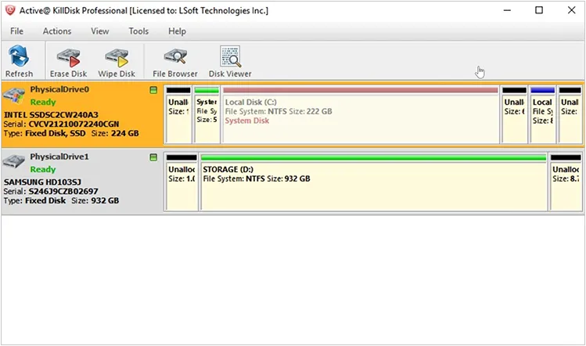Maximize the KillDisk window

539,10
